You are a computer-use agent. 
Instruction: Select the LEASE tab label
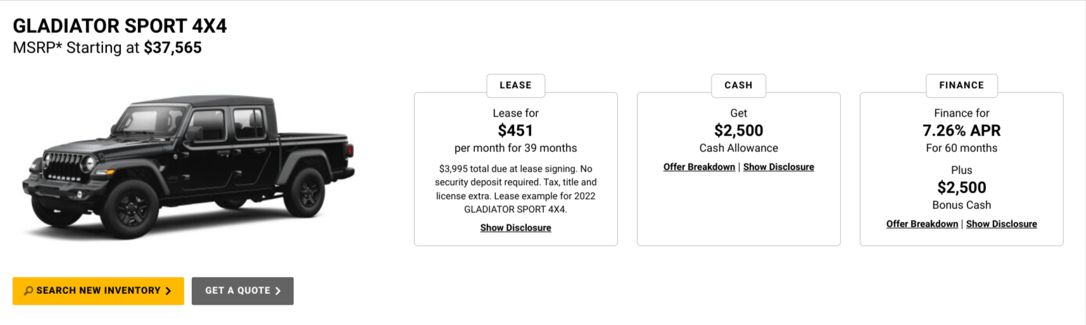pyautogui.click(x=515, y=86)
